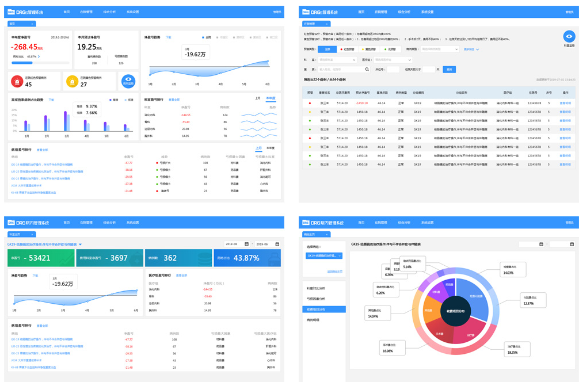Click the 药材占比 43.87% card
This screenshot has width=579, height=382.
pos(247,258)
